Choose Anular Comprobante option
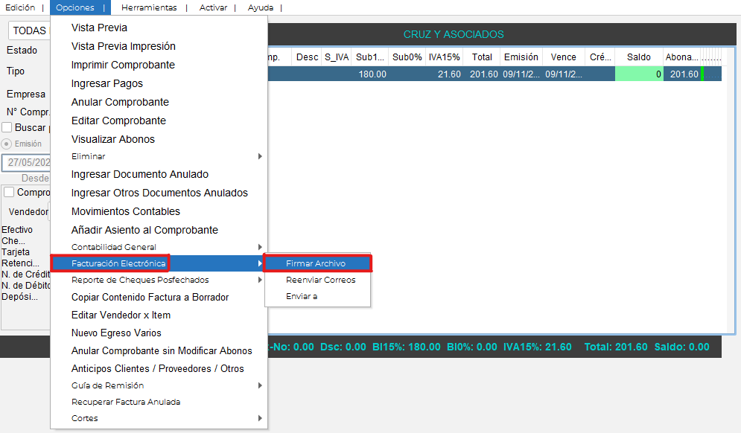Image resolution: width=741 pixels, height=433 pixels. [x=120, y=102]
